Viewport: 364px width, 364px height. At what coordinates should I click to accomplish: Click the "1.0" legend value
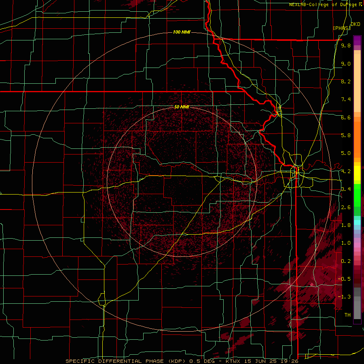click(x=346, y=243)
